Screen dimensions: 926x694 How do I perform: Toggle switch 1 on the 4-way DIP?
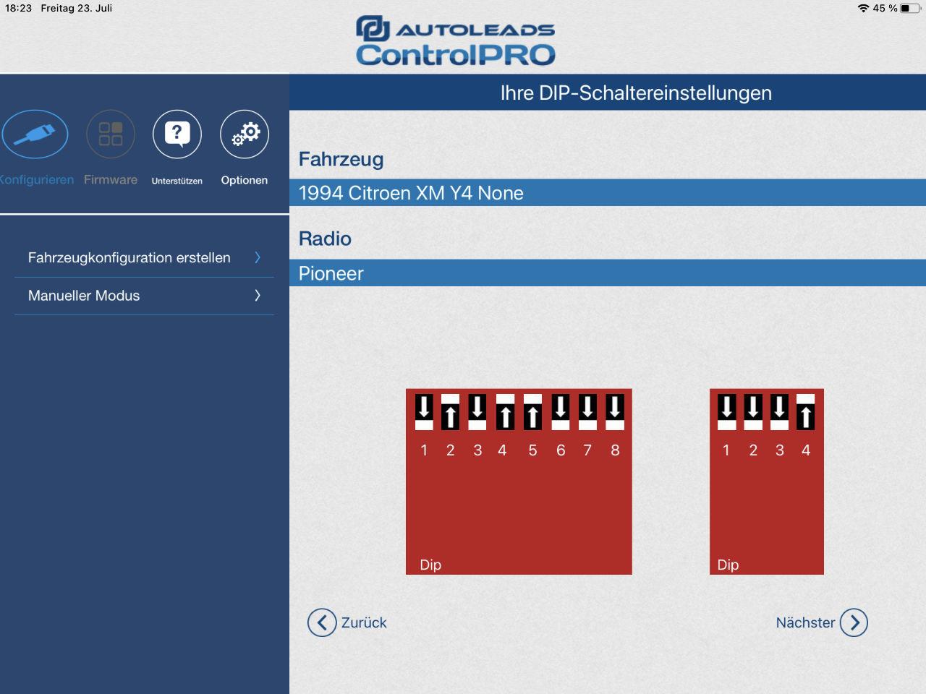tap(726, 412)
